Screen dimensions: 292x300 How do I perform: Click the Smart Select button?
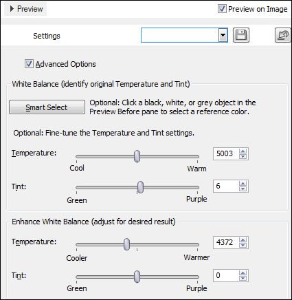click(47, 107)
